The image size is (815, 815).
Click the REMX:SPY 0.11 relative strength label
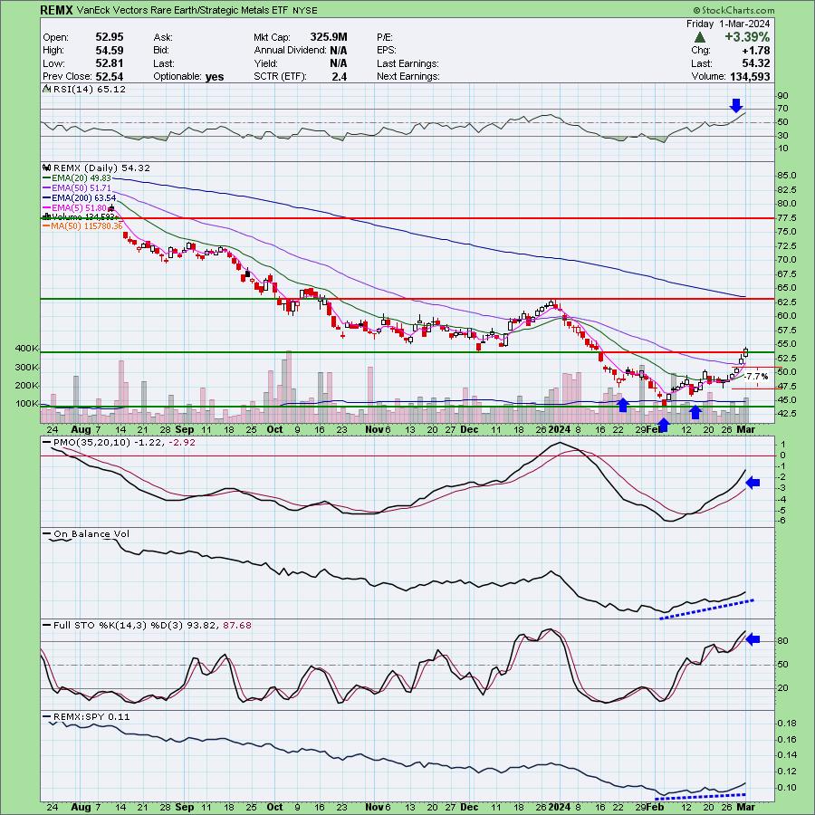pos(91,717)
